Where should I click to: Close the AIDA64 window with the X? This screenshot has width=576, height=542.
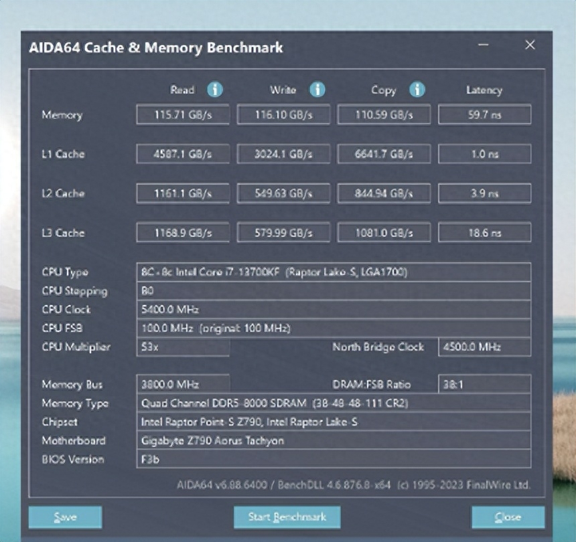coord(530,45)
